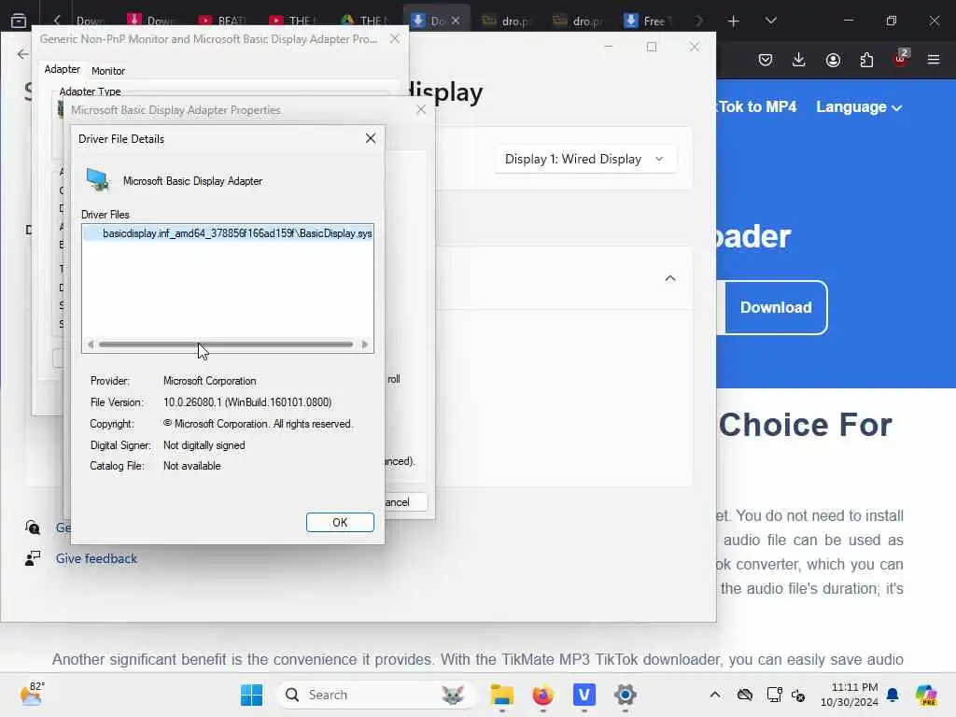The height and width of the screenshot is (717, 956).
Task: Close the active browser tab
Action: [x=456, y=21]
